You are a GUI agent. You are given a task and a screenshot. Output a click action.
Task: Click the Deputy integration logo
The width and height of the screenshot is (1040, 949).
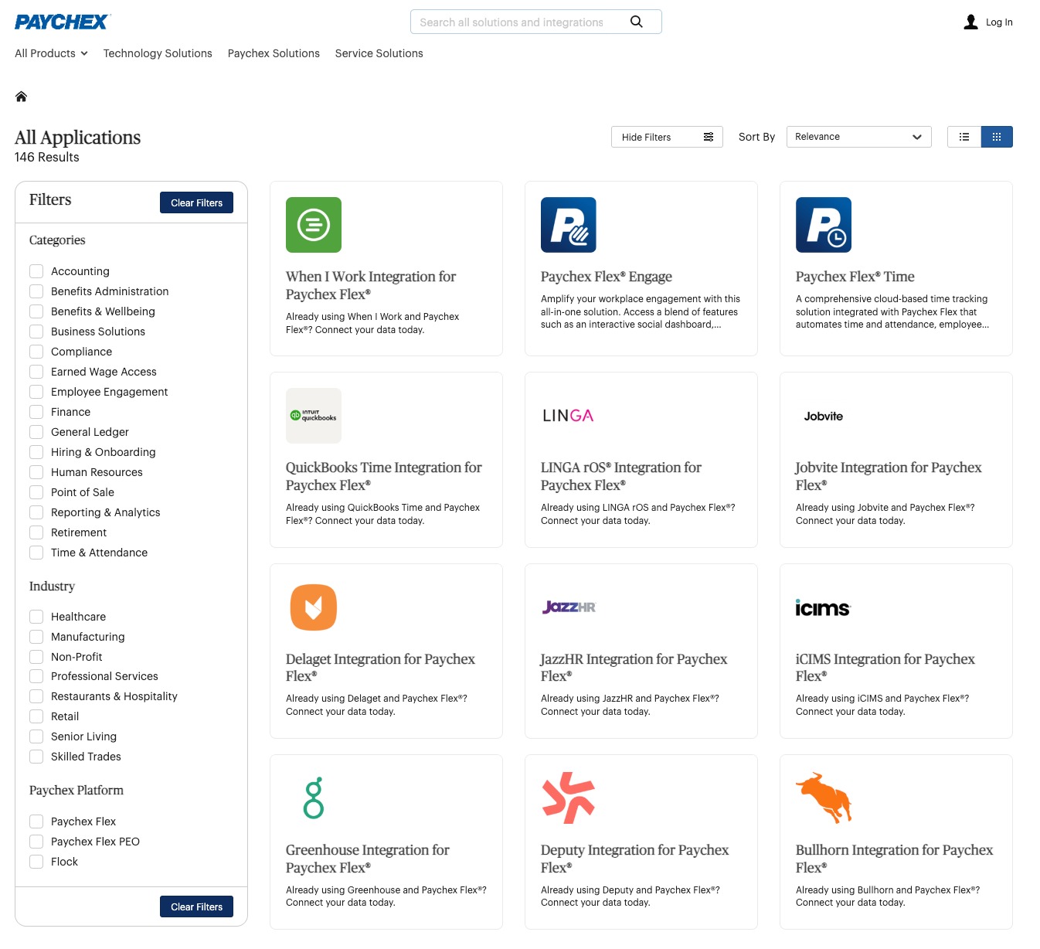(x=568, y=798)
